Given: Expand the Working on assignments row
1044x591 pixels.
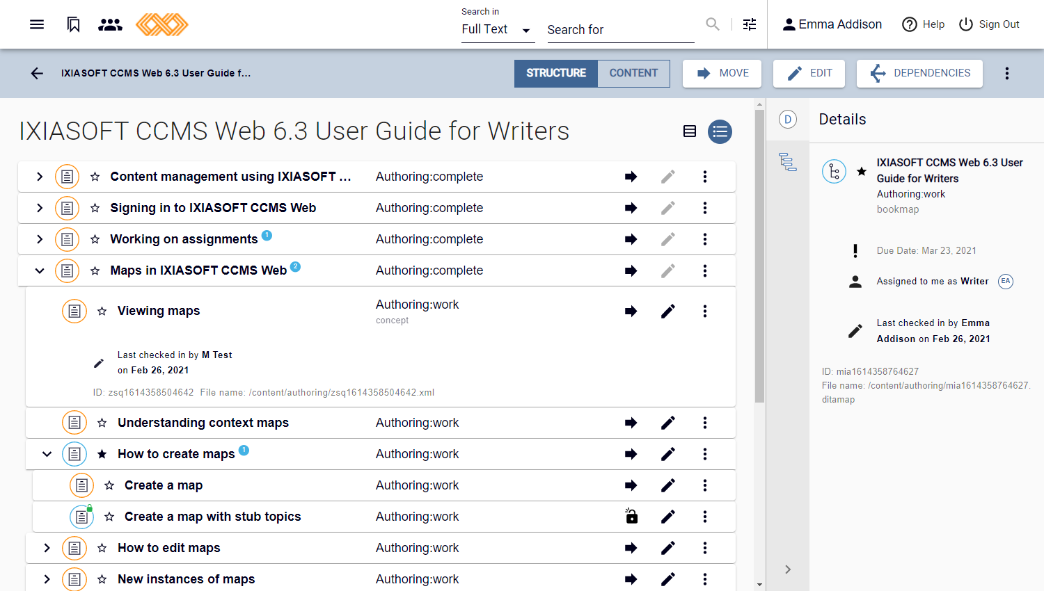Looking at the screenshot, I should pyautogui.click(x=40, y=239).
